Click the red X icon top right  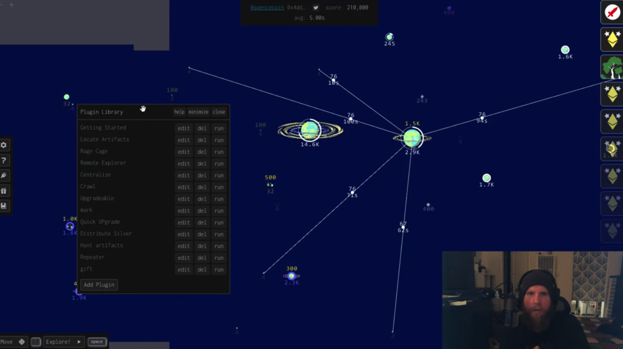coord(612,12)
